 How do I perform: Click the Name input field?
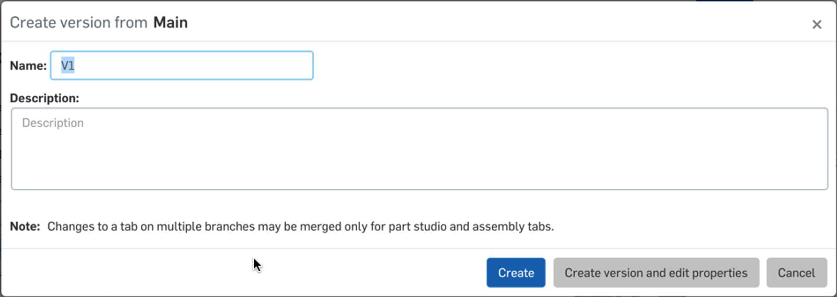(182, 66)
